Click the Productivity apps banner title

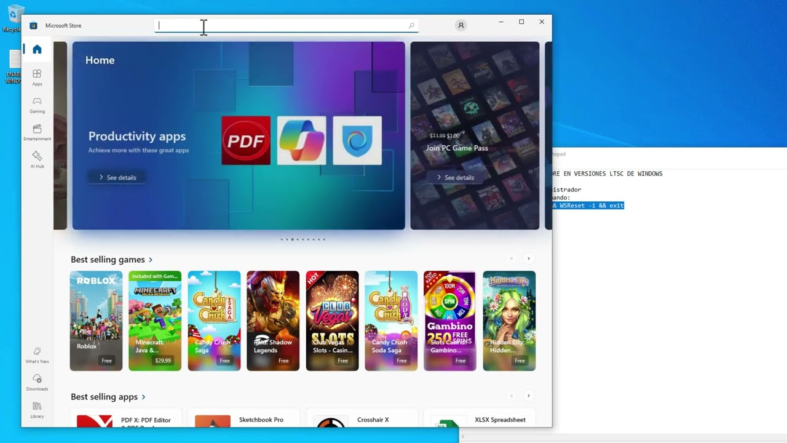click(136, 137)
